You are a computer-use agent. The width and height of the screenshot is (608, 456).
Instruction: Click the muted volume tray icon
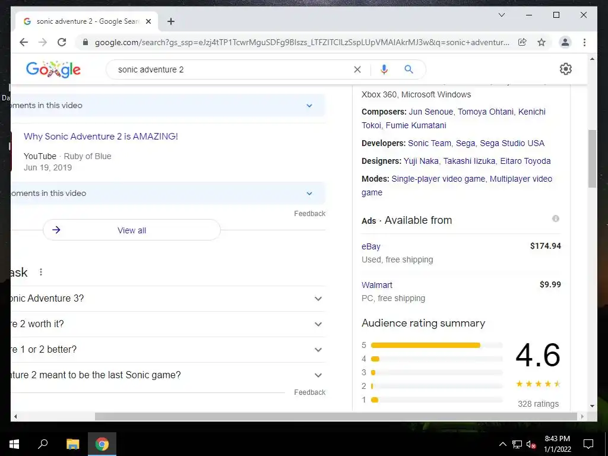pos(531,444)
